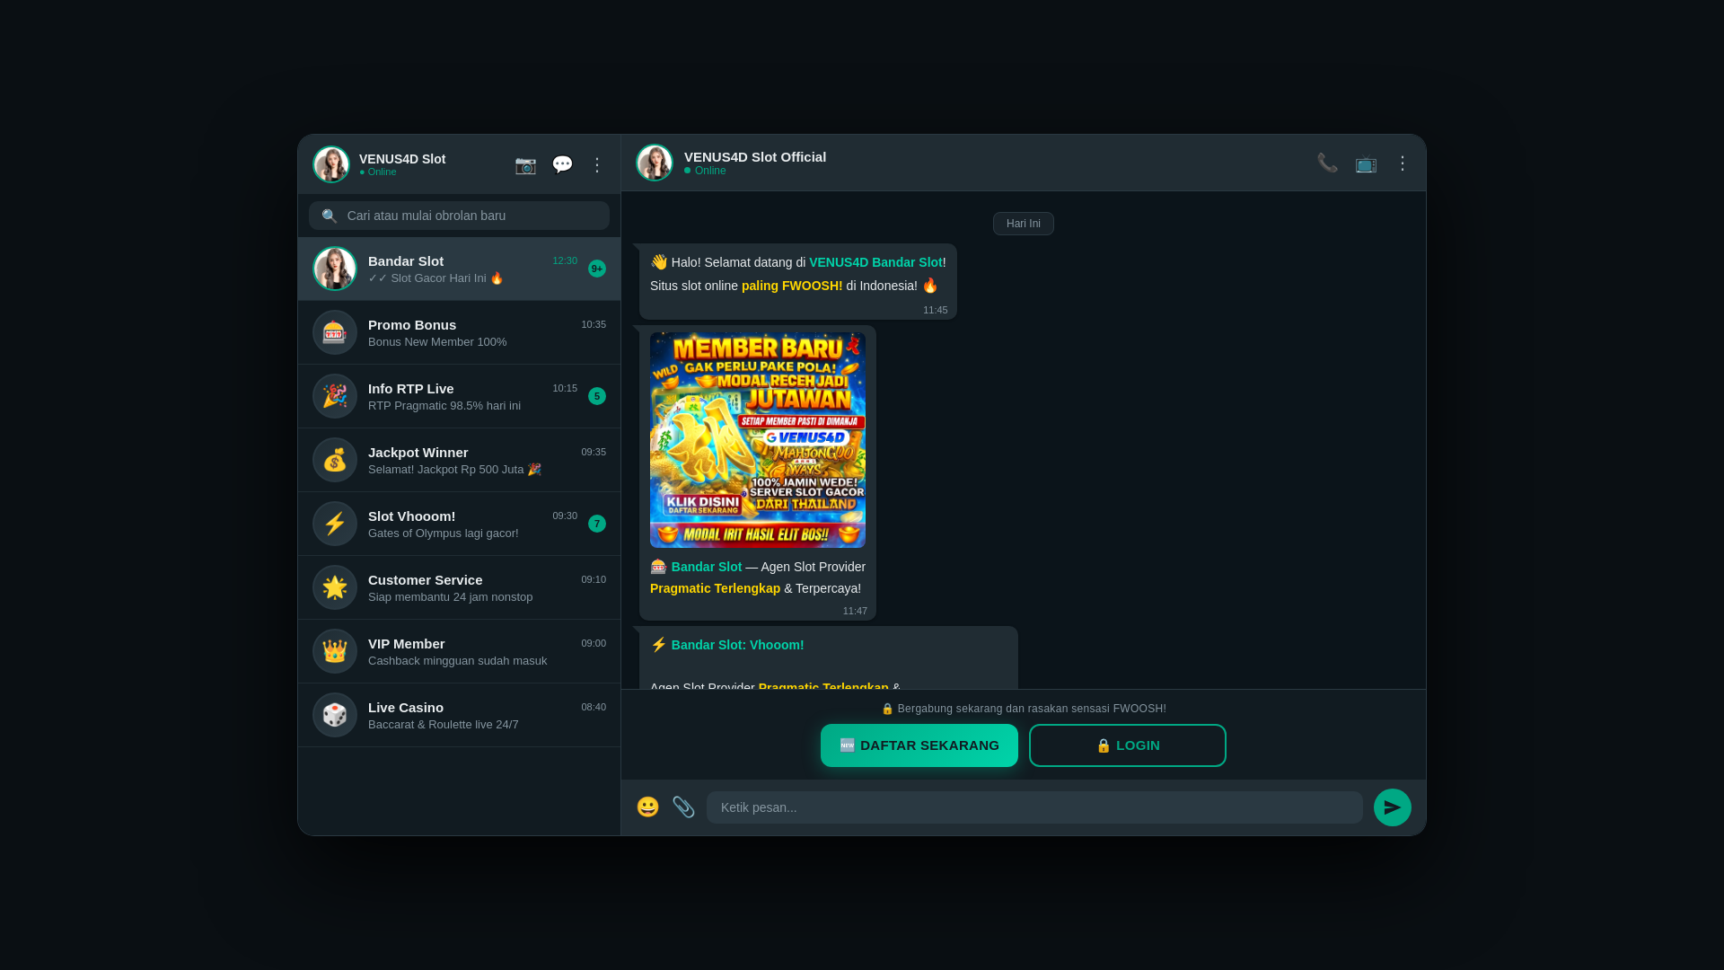Click sidebar VENUS4D Slot profile name
Image resolution: width=1724 pixels, height=970 pixels.
(x=402, y=159)
